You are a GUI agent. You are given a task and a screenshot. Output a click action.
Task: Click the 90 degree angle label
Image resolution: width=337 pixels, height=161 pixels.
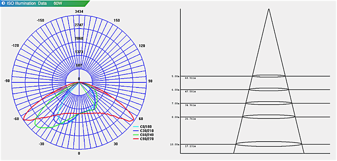[150, 81]
